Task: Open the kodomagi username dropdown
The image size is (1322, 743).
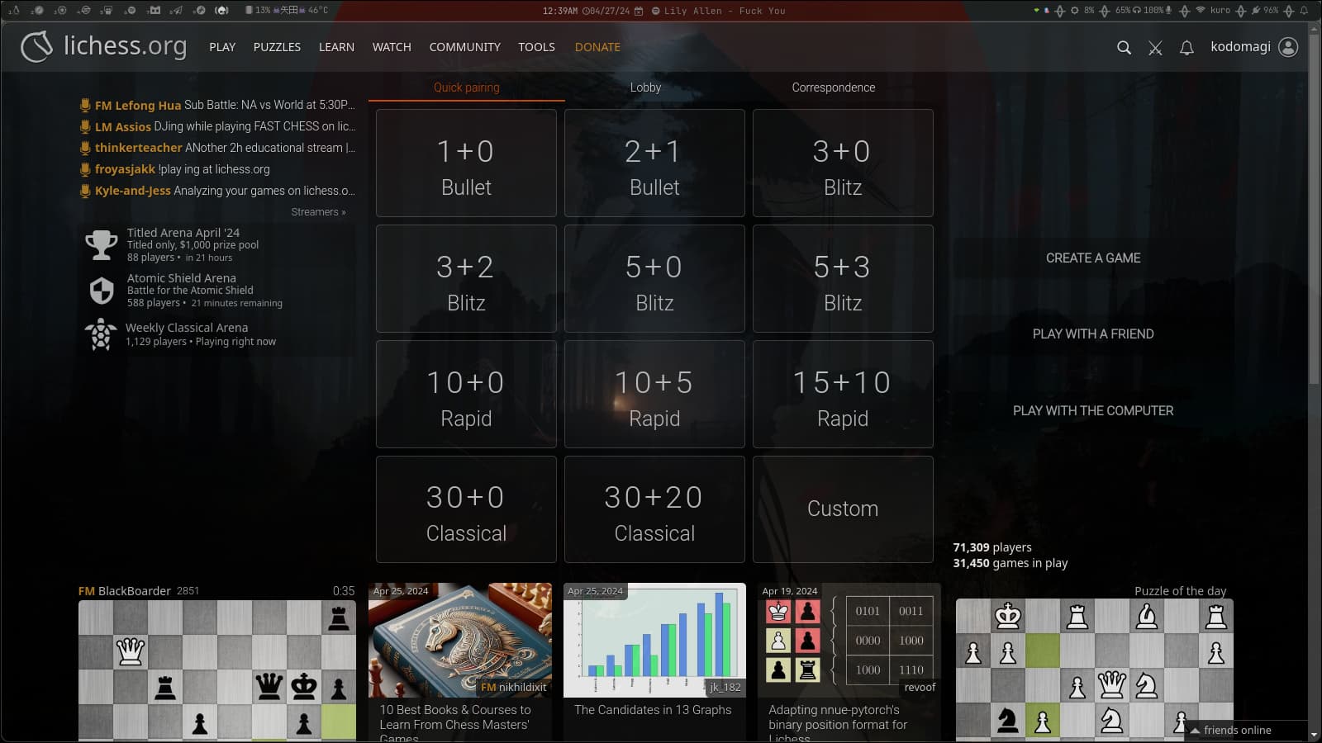Action: 1240,47
